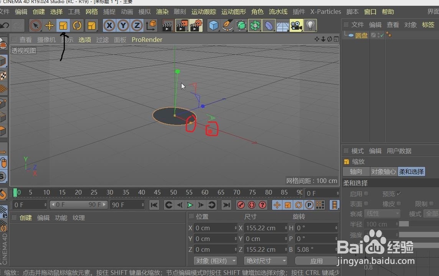Screen dimensions: 439x276
Task: Select the Scale tool in toolbar
Action: click(x=63, y=26)
